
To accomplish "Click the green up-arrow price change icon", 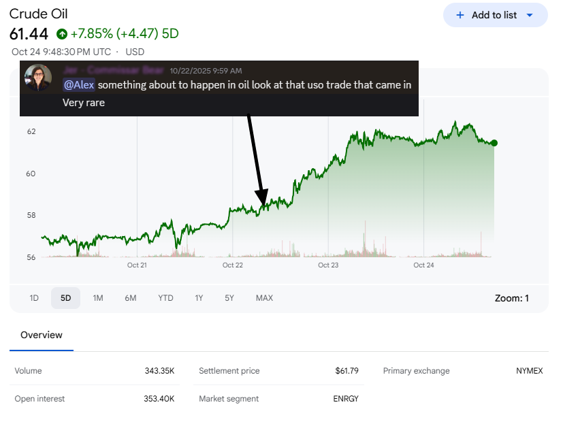I will click(62, 33).
